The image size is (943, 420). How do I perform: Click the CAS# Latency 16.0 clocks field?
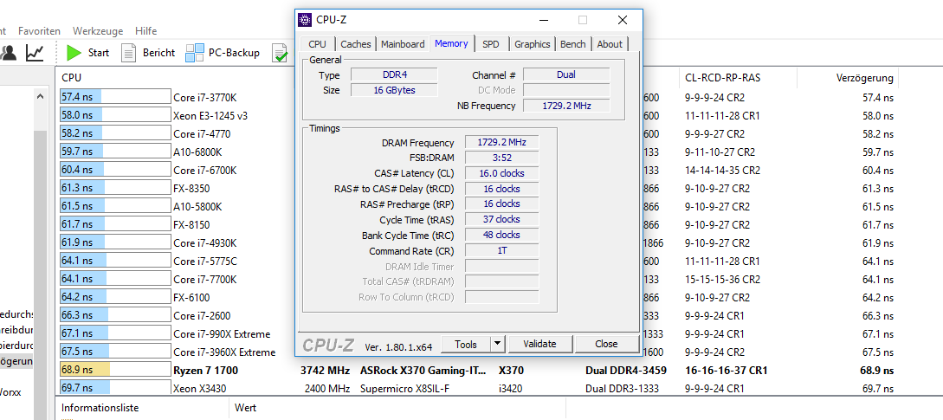pyautogui.click(x=501, y=173)
